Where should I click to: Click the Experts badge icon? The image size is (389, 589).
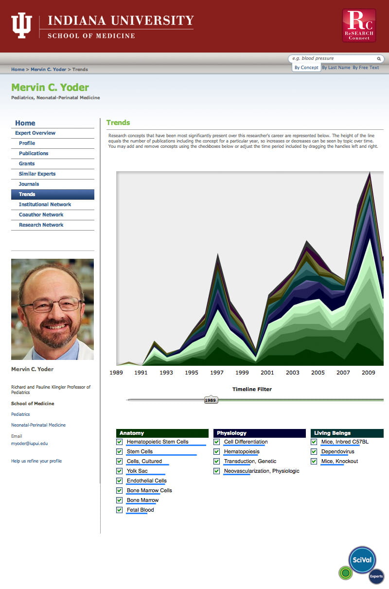(x=376, y=576)
